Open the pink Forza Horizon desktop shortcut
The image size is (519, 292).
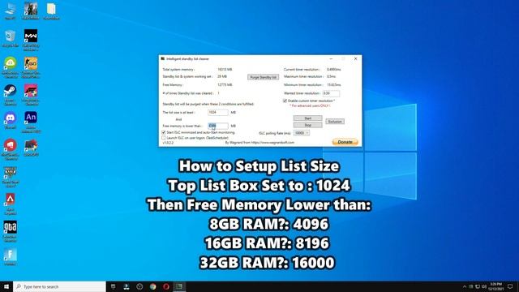[x=31, y=94]
